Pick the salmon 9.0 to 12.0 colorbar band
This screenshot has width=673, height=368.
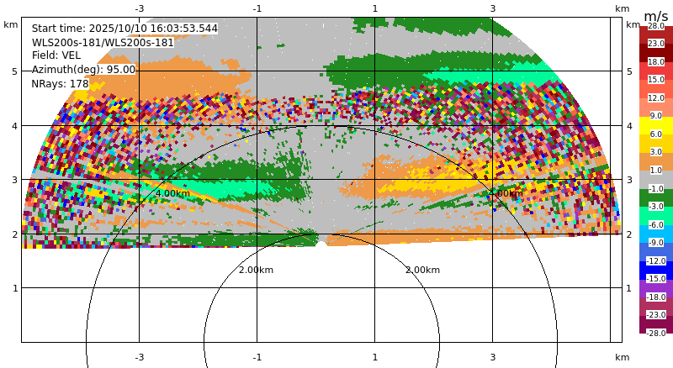[x=656, y=108]
